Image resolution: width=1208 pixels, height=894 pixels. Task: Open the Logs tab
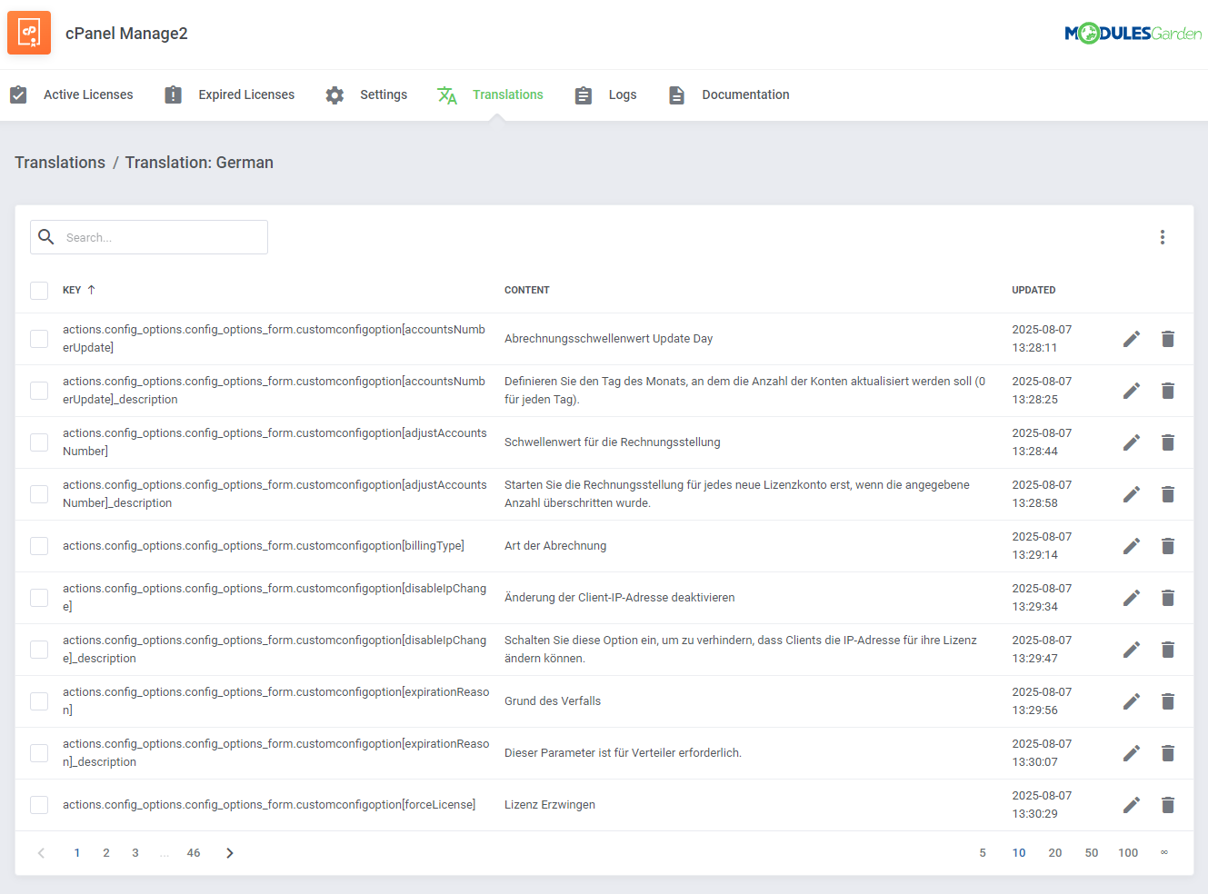[623, 94]
